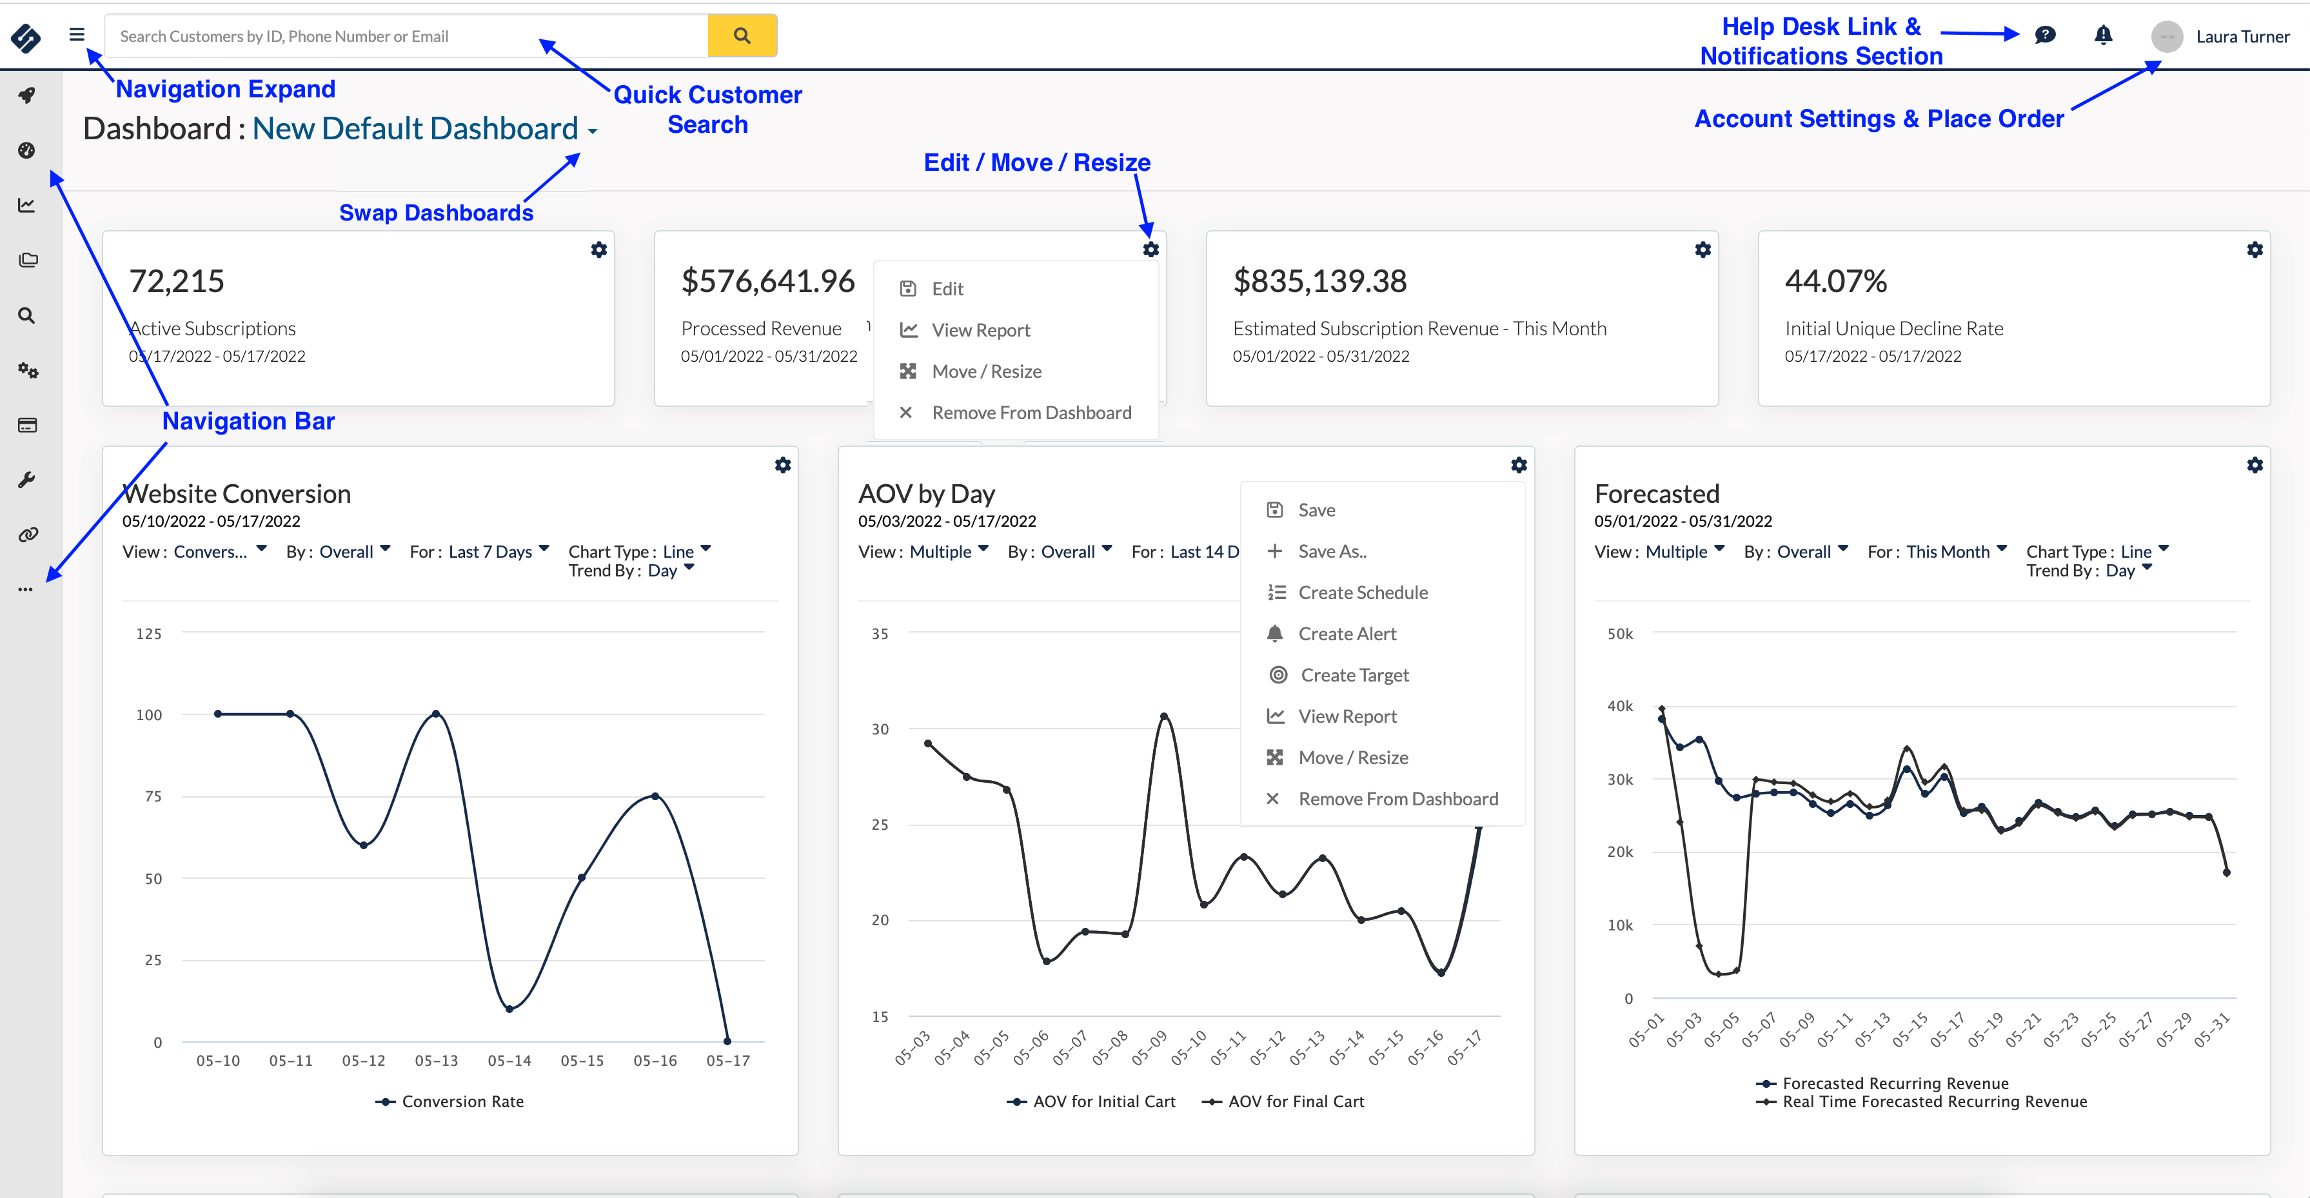Choose Move / Resize in Processed Revenue menu
The width and height of the screenshot is (2310, 1198).
987,371
